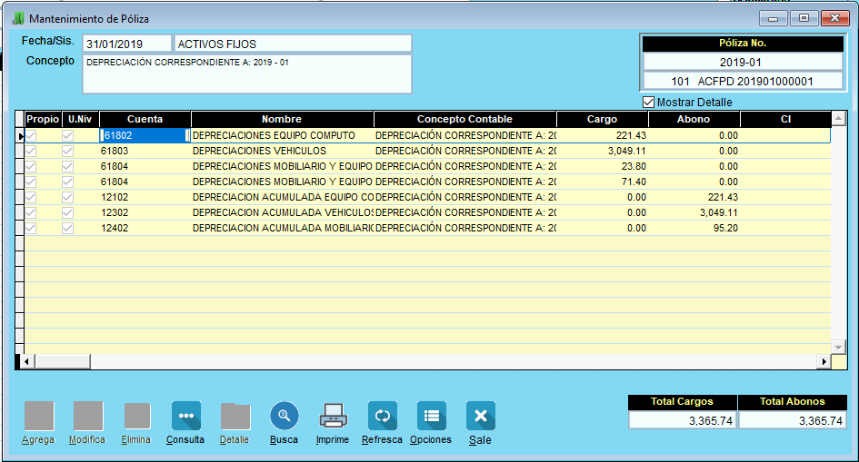Open the Busca search tool
Viewport: 859px width, 462px height.
pyautogui.click(x=284, y=416)
